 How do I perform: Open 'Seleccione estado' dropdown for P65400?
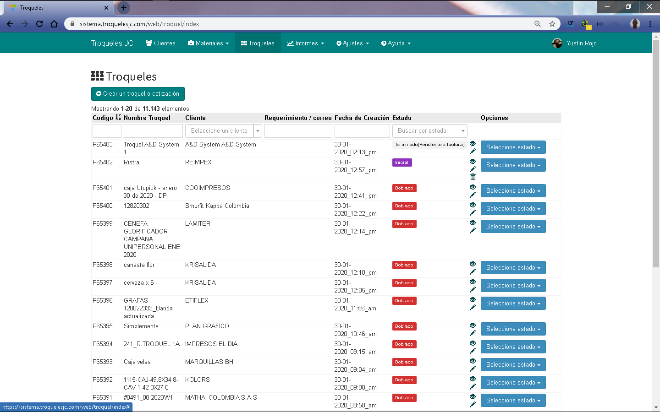coord(513,209)
